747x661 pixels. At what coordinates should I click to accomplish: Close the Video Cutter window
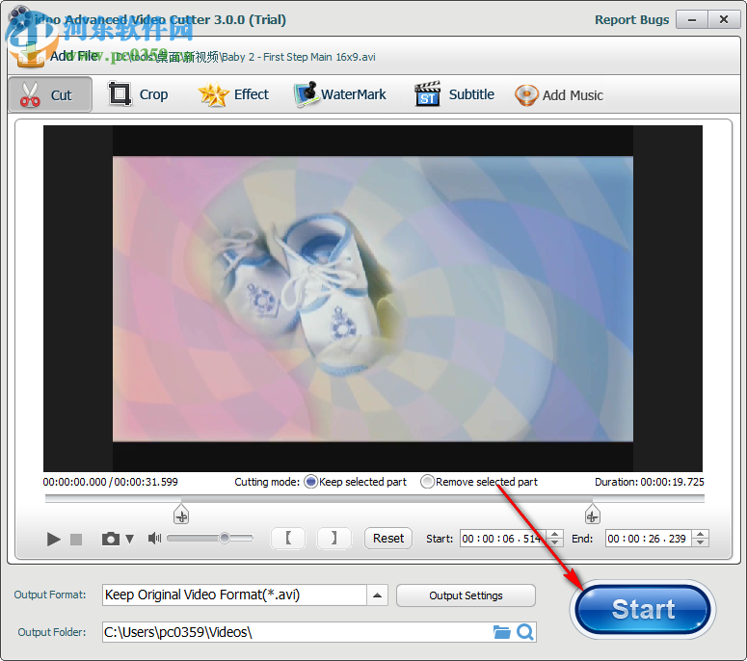click(x=724, y=19)
